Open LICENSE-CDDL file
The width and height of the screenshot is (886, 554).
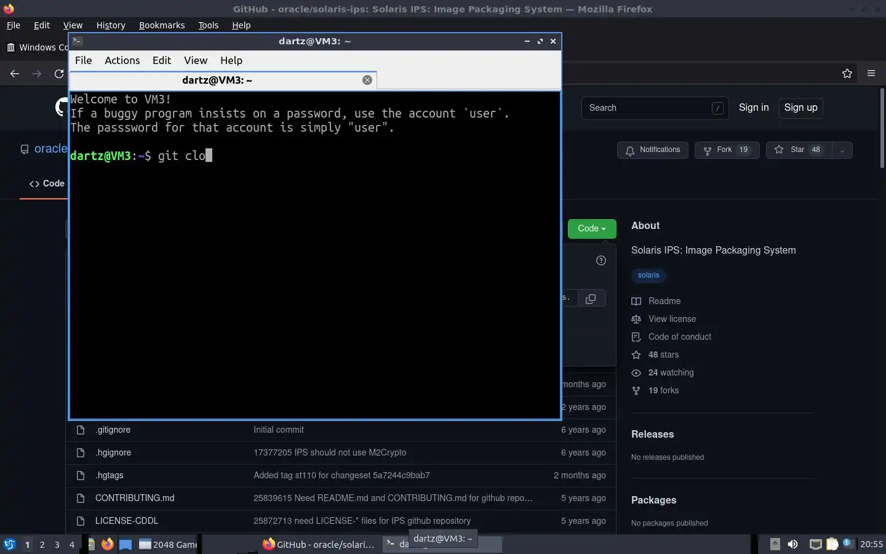pyautogui.click(x=127, y=521)
